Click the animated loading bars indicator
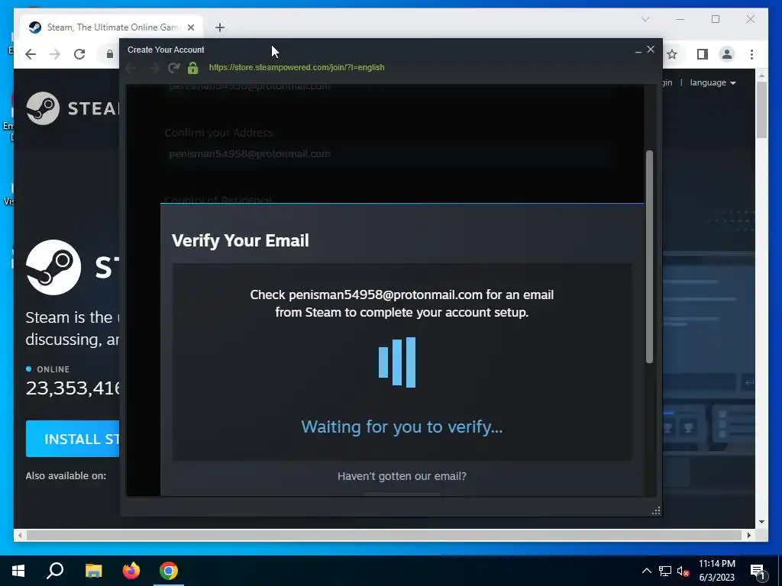Viewport: 782px width, 586px height. 397,362
